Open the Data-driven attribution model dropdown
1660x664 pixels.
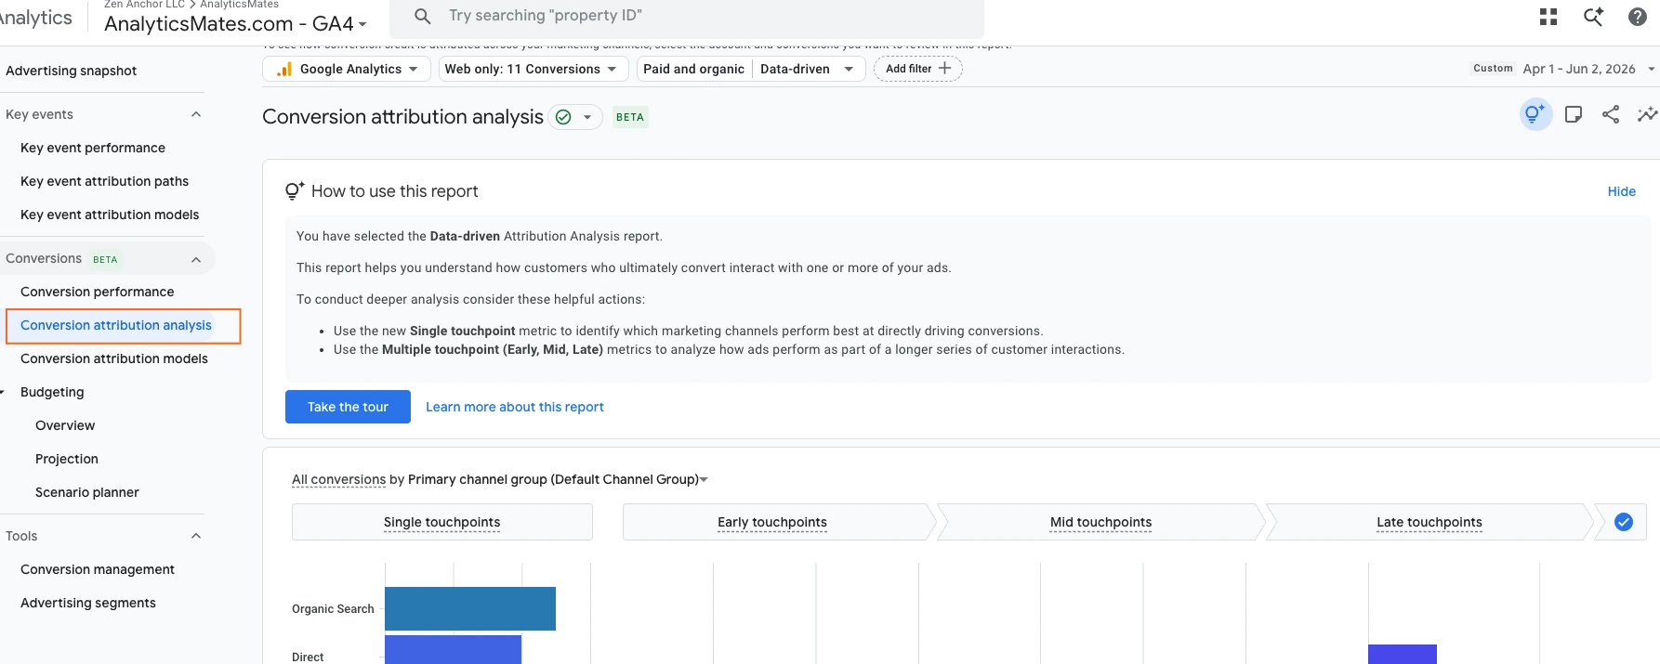point(807,69)
